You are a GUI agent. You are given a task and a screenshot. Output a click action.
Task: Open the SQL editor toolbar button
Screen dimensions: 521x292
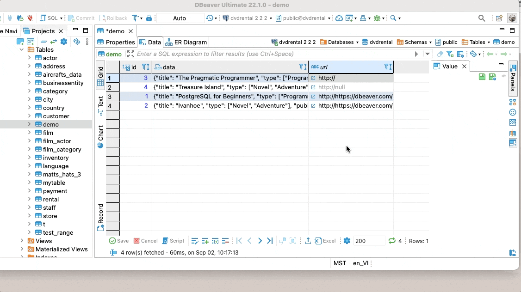tap(49, 18)
